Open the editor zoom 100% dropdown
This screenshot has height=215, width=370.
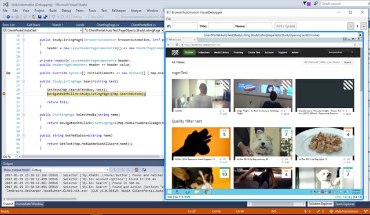[x=10, y=156]
